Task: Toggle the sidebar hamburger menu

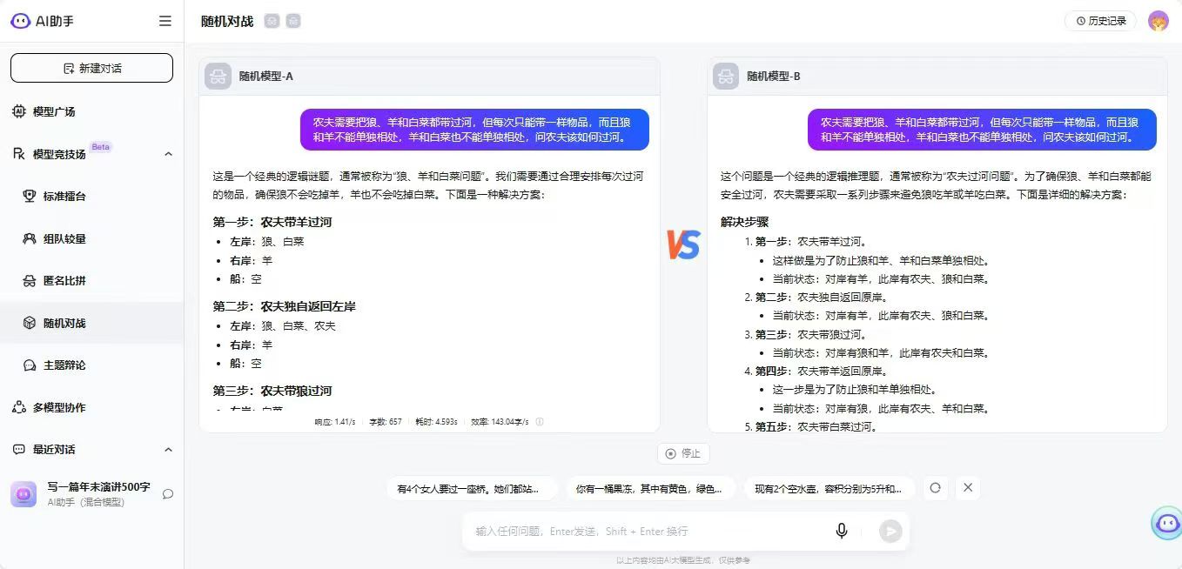Action: (165, 21)
